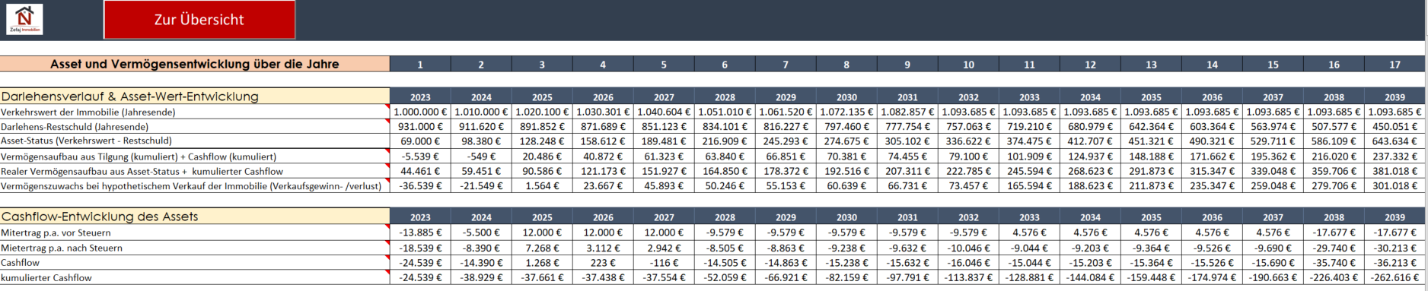Click the 2036 header in Cashflow-Entwicklung table
This screenshot has height=291, width=1428.
tap(1212, 217)
